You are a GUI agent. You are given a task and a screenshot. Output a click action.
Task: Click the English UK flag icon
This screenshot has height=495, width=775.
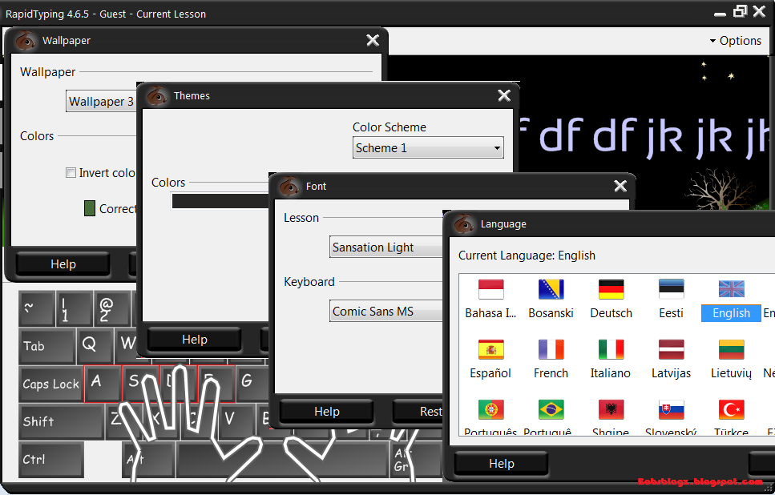pyautogui.click(x=731, y=289)
